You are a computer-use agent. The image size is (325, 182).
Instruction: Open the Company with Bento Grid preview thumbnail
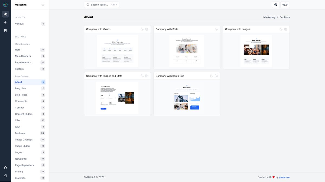click(187, 98)
